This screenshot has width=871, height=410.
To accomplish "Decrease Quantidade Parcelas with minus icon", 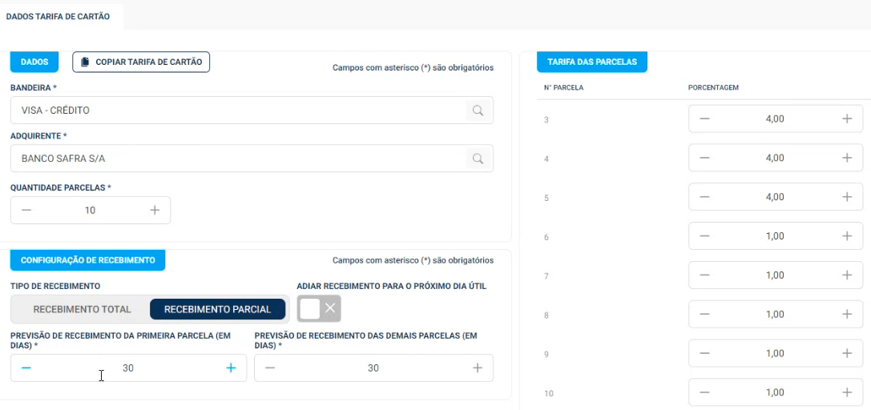I will click(26, 211).
